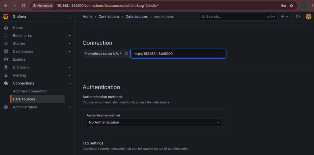Open the user profile avatar
314x155 pixels.
click(308, 17)
